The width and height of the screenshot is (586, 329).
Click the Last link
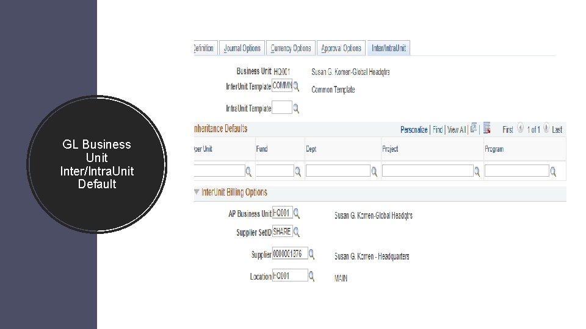557,130
